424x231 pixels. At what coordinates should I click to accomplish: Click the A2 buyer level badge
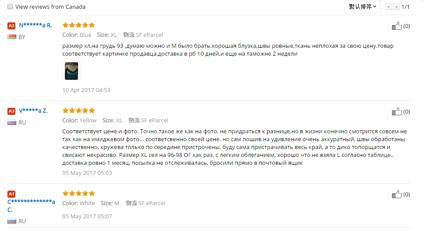point(11,26)
